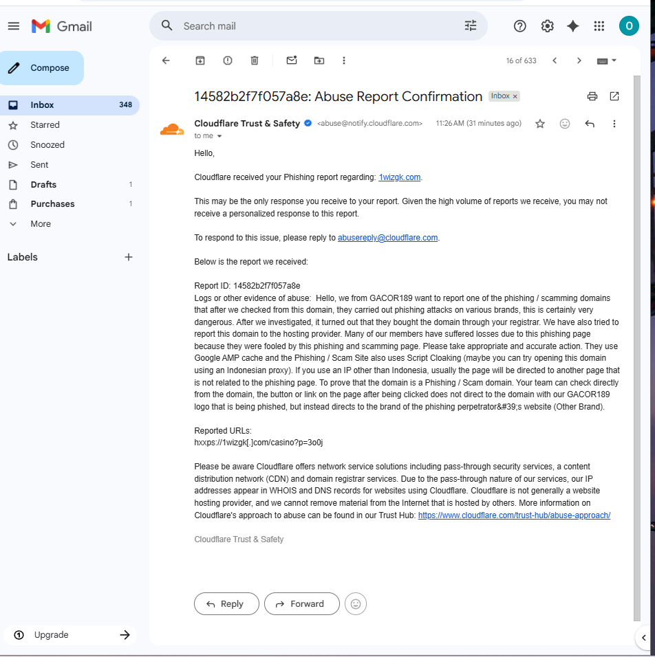Click the reported URL hxxps://1wizgk text
The image size is (655, 657).
coord(259,443)
